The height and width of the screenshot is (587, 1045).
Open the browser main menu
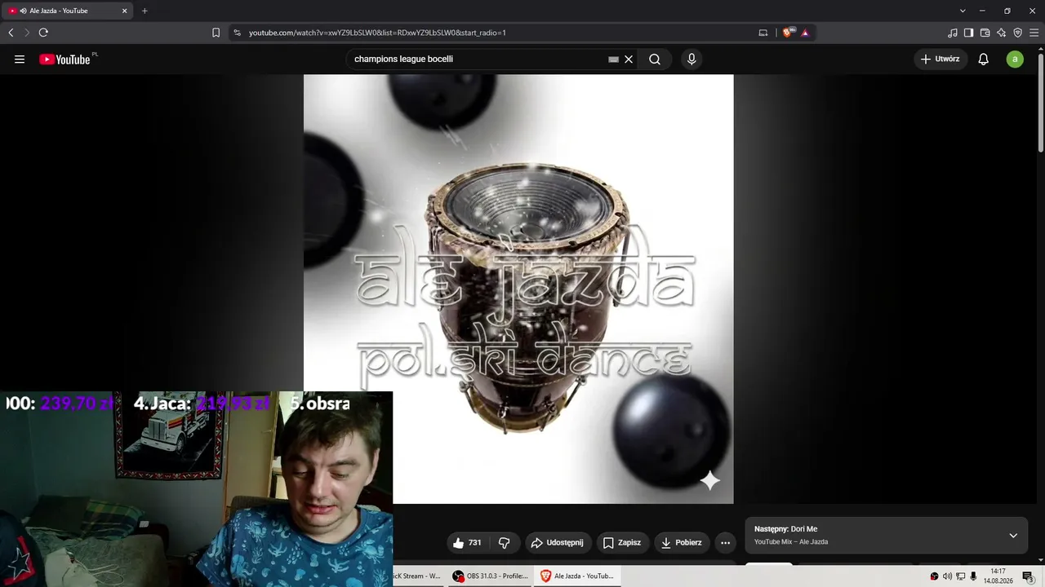point(1034,33)
